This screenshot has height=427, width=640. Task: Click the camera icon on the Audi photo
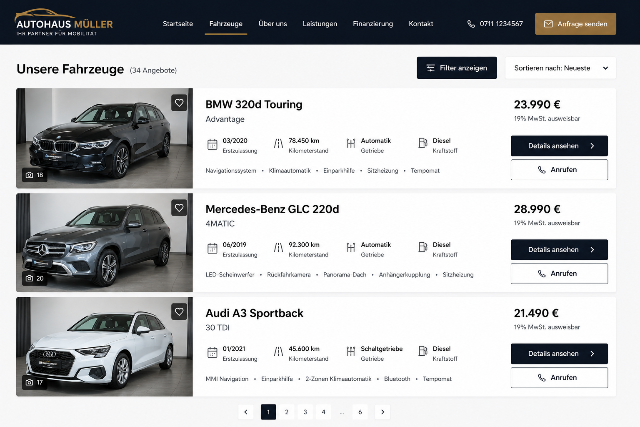coord(30,382)
